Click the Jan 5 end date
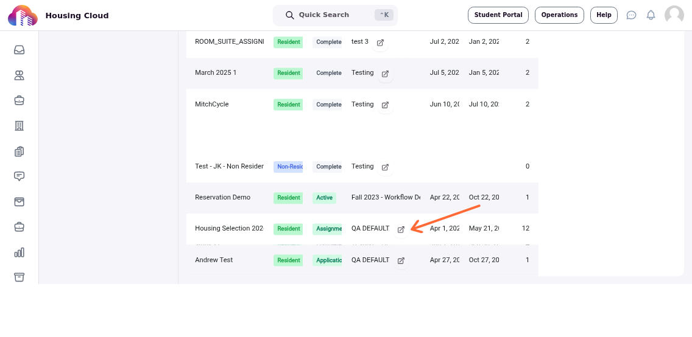Viewport: 692px width, 337px height. tap(484, 72)
